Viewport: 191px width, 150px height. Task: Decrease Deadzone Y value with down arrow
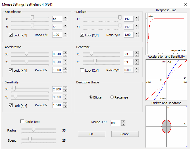coord(137,63)
